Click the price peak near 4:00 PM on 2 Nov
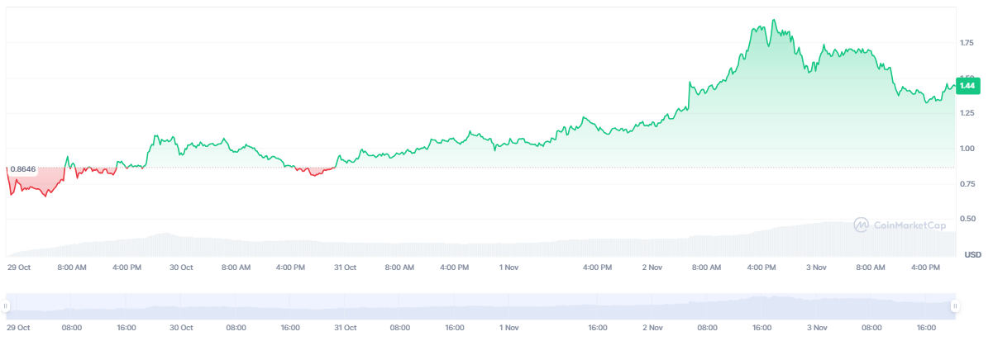993x341 pixels. click(773, 21)
